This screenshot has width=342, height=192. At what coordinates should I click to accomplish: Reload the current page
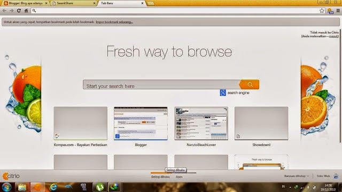19,11
